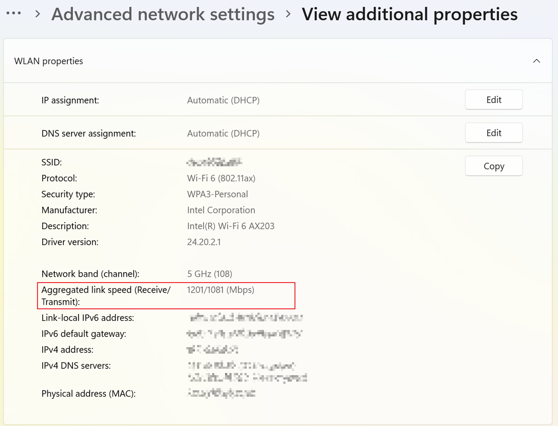
Task: Click the blurred SSID value
Action: point(214,162)
